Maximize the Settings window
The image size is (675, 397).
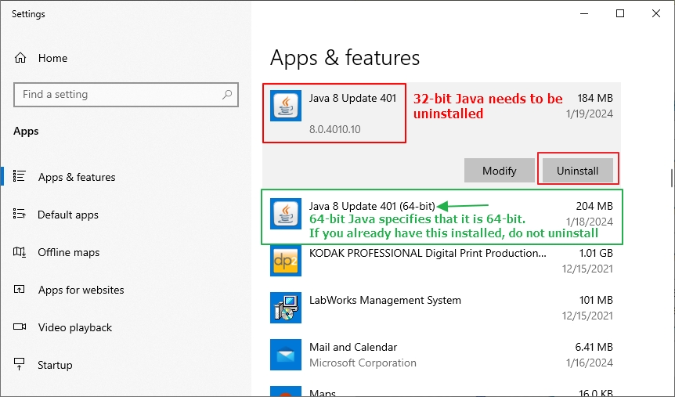(620, 13)
